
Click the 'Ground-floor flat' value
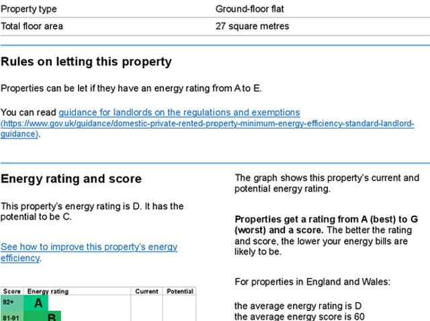(x=250, y=9)
